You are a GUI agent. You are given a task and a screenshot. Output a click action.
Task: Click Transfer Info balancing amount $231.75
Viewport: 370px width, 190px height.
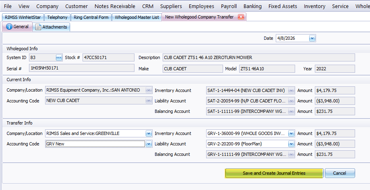(335, 154)
